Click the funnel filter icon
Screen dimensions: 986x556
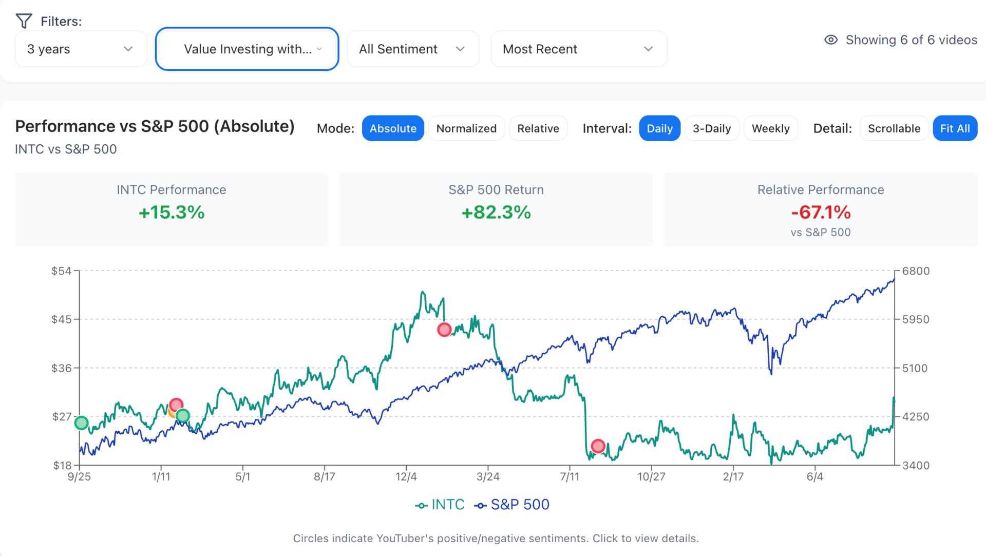(x=24, y=21)
